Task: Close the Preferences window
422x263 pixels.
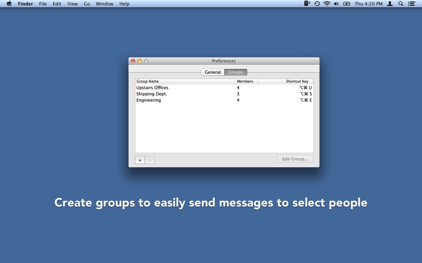Action: (133, 61)
